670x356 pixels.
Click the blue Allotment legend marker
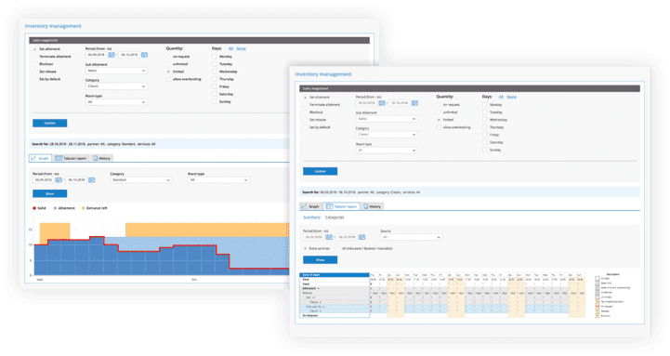pos(55,208)
